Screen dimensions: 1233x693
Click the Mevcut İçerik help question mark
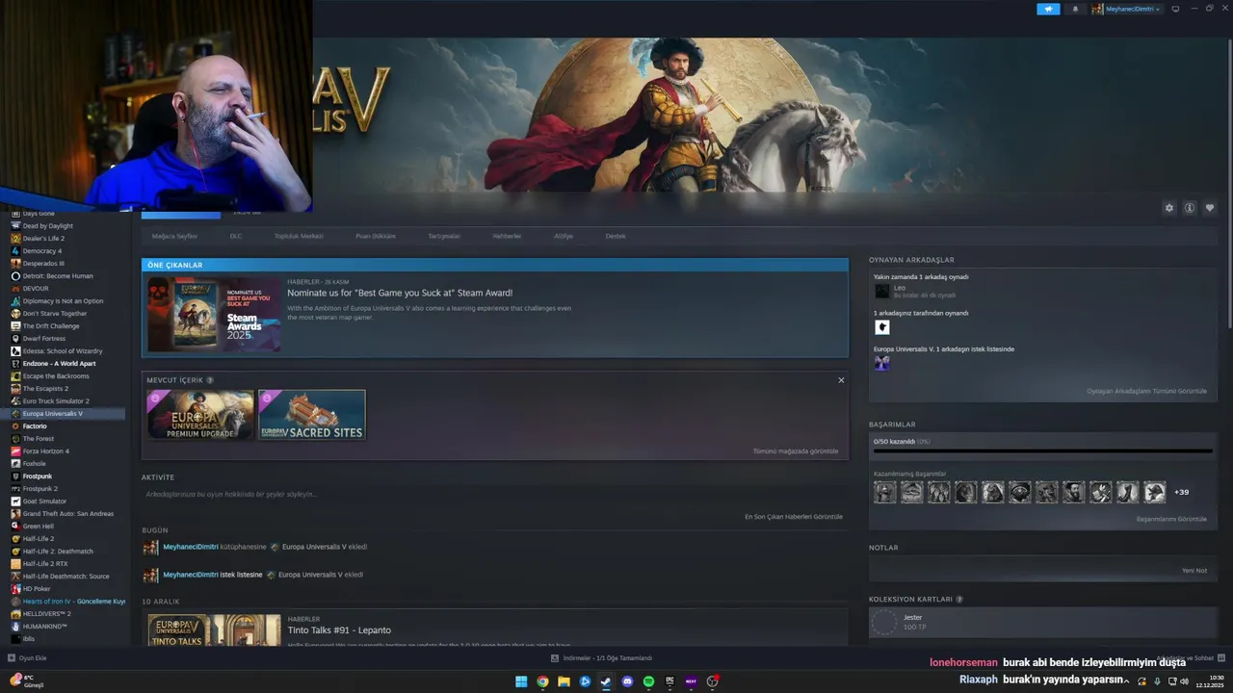(x=210, y=380)
